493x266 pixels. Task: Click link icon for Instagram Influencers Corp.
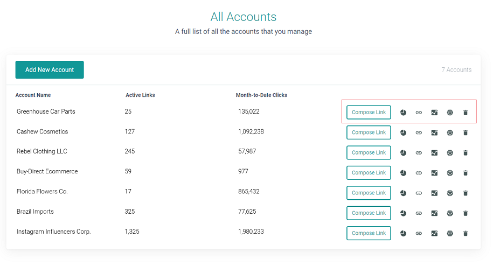[x=419, y=233]
